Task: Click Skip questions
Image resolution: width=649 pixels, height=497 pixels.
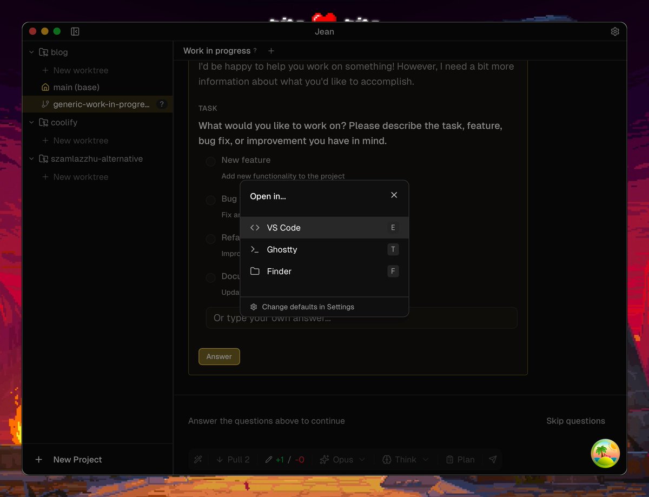Action: pos(575,421)
